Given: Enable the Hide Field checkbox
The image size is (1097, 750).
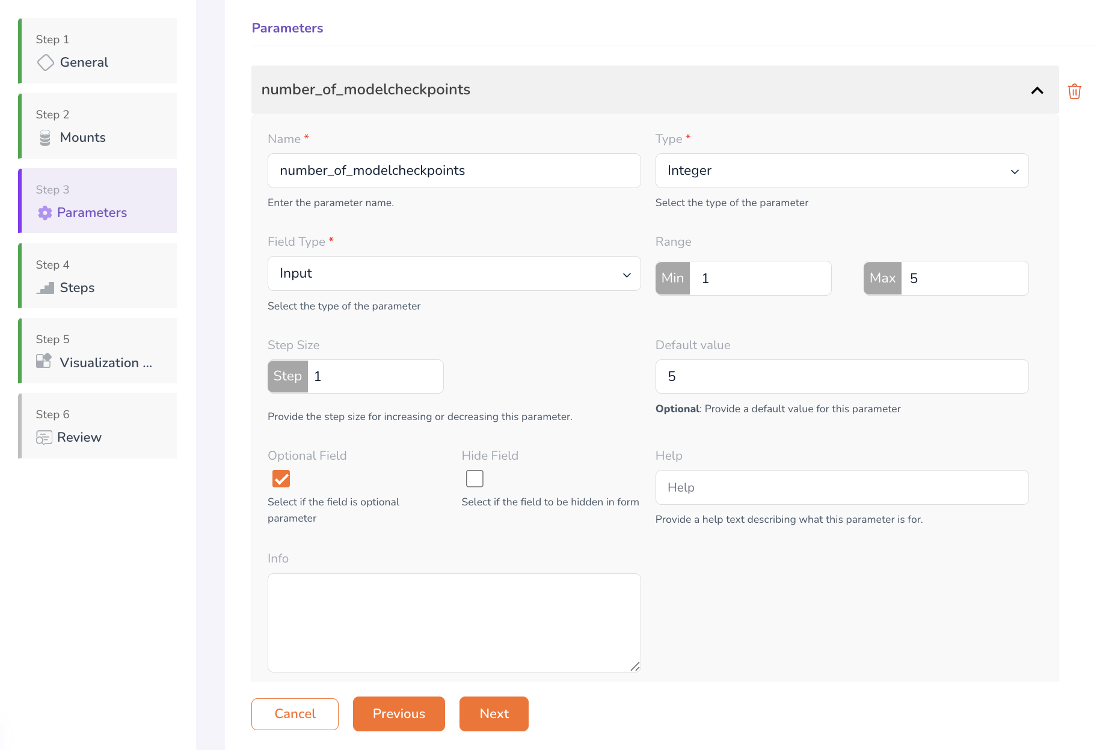Looking at the screenshot, I should coord(475,479).
